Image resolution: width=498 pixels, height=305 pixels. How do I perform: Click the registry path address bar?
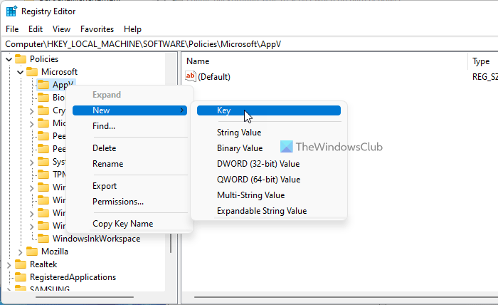249,44
